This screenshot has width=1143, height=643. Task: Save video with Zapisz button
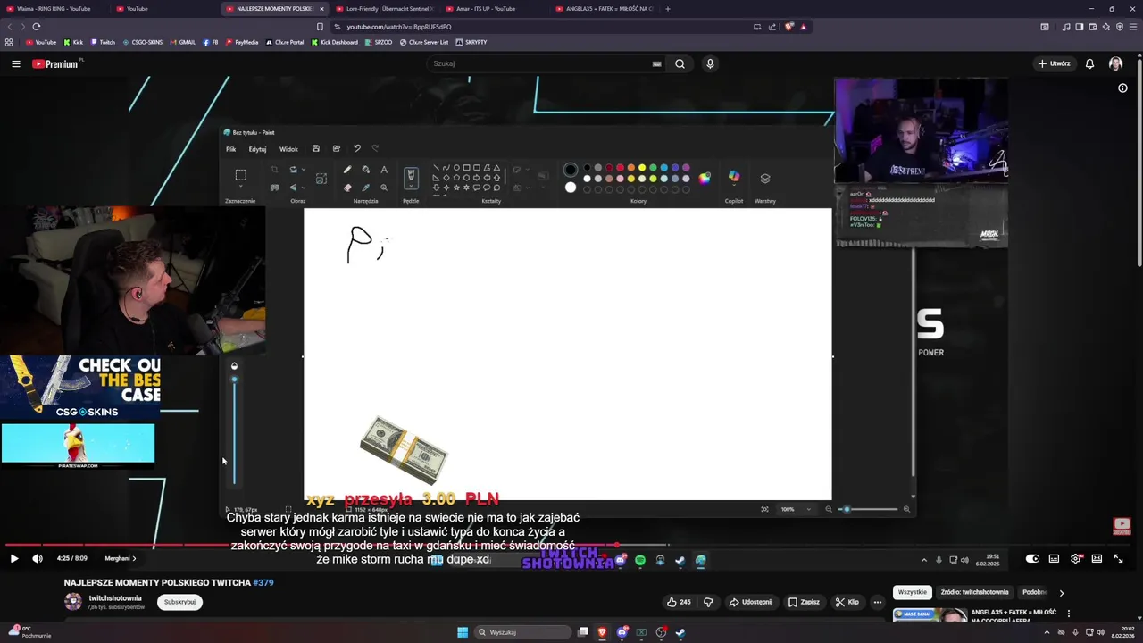pos(804,602)
